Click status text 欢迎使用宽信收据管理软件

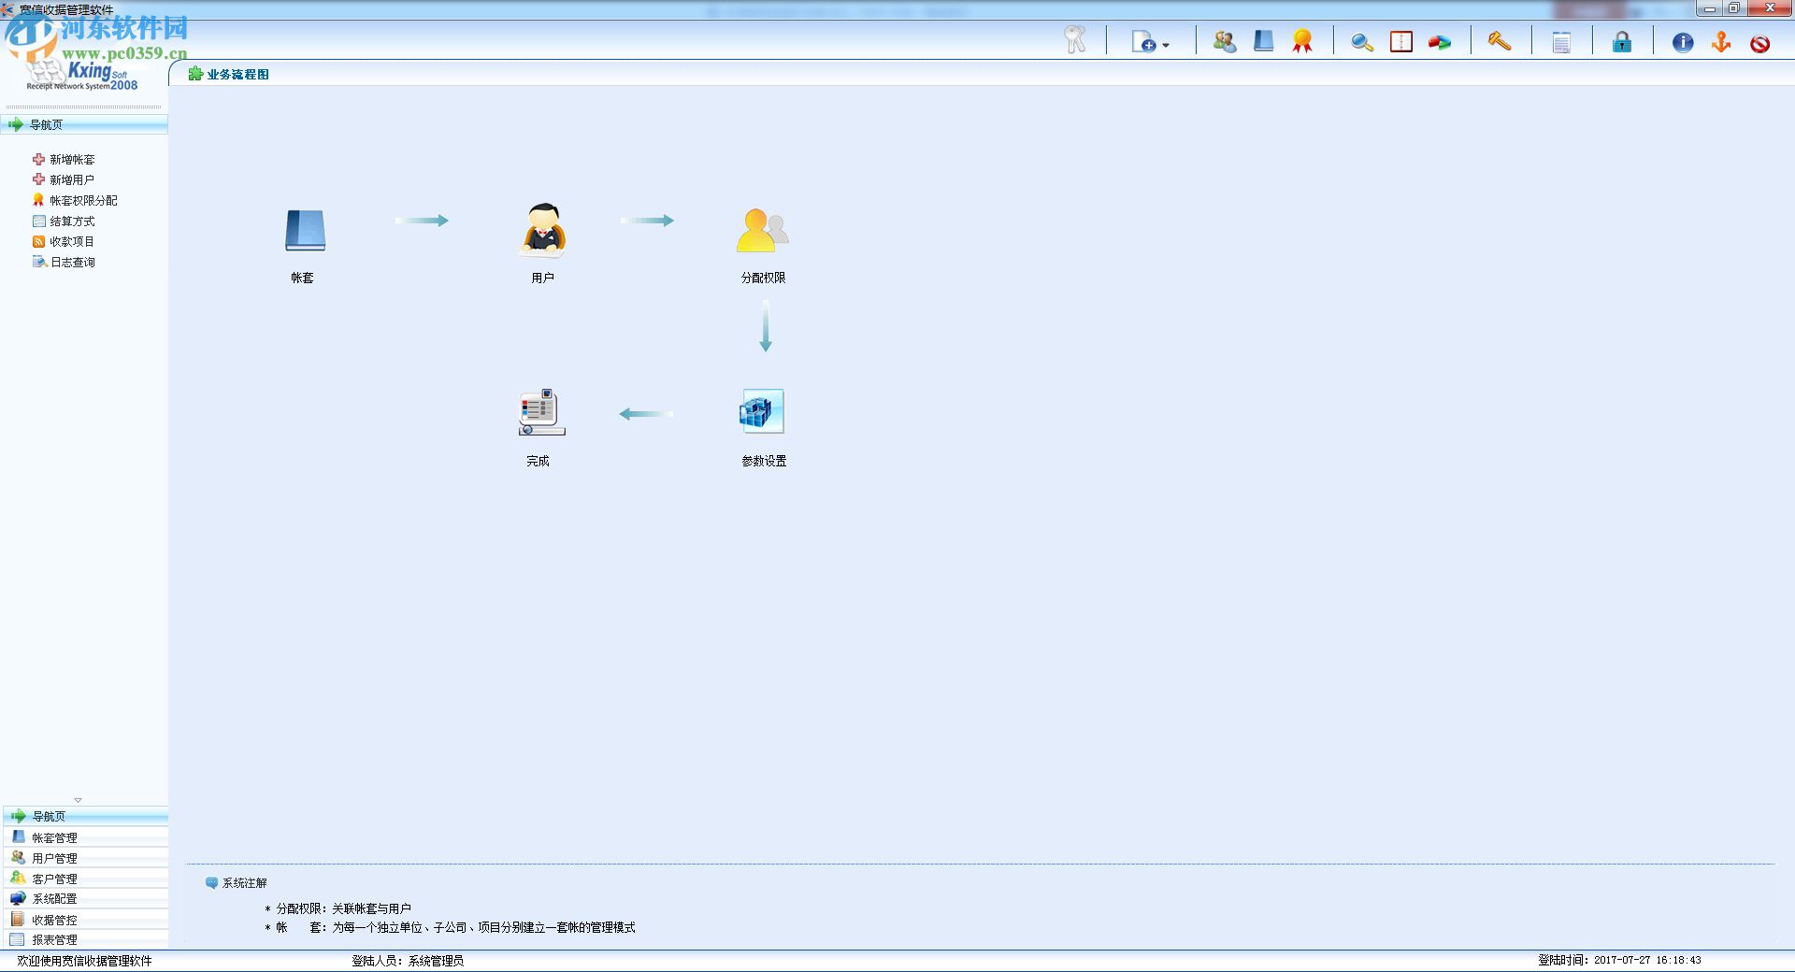(84, 961)
